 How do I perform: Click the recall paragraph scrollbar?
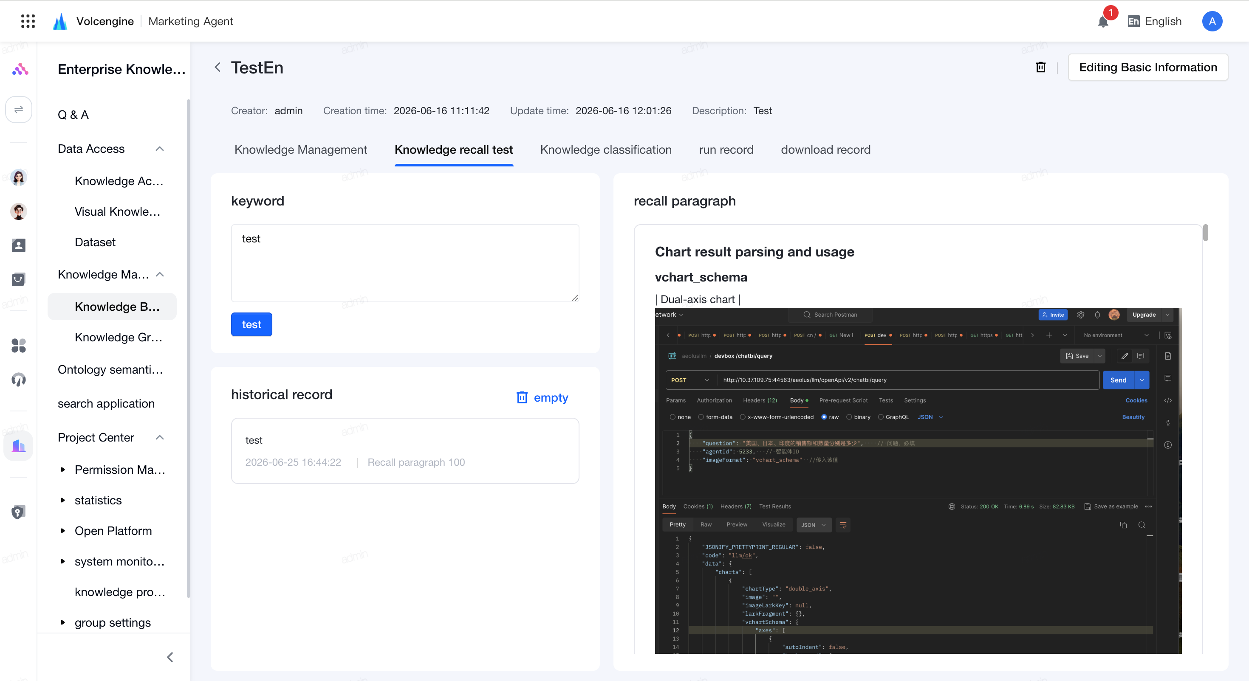pos(1205,233)
